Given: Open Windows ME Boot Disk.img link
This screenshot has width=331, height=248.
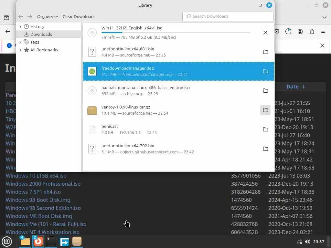Looking at the screenshot, I should [x=39, y=216].
